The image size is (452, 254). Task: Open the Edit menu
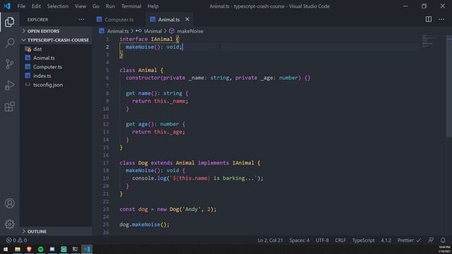coord(36,6)
